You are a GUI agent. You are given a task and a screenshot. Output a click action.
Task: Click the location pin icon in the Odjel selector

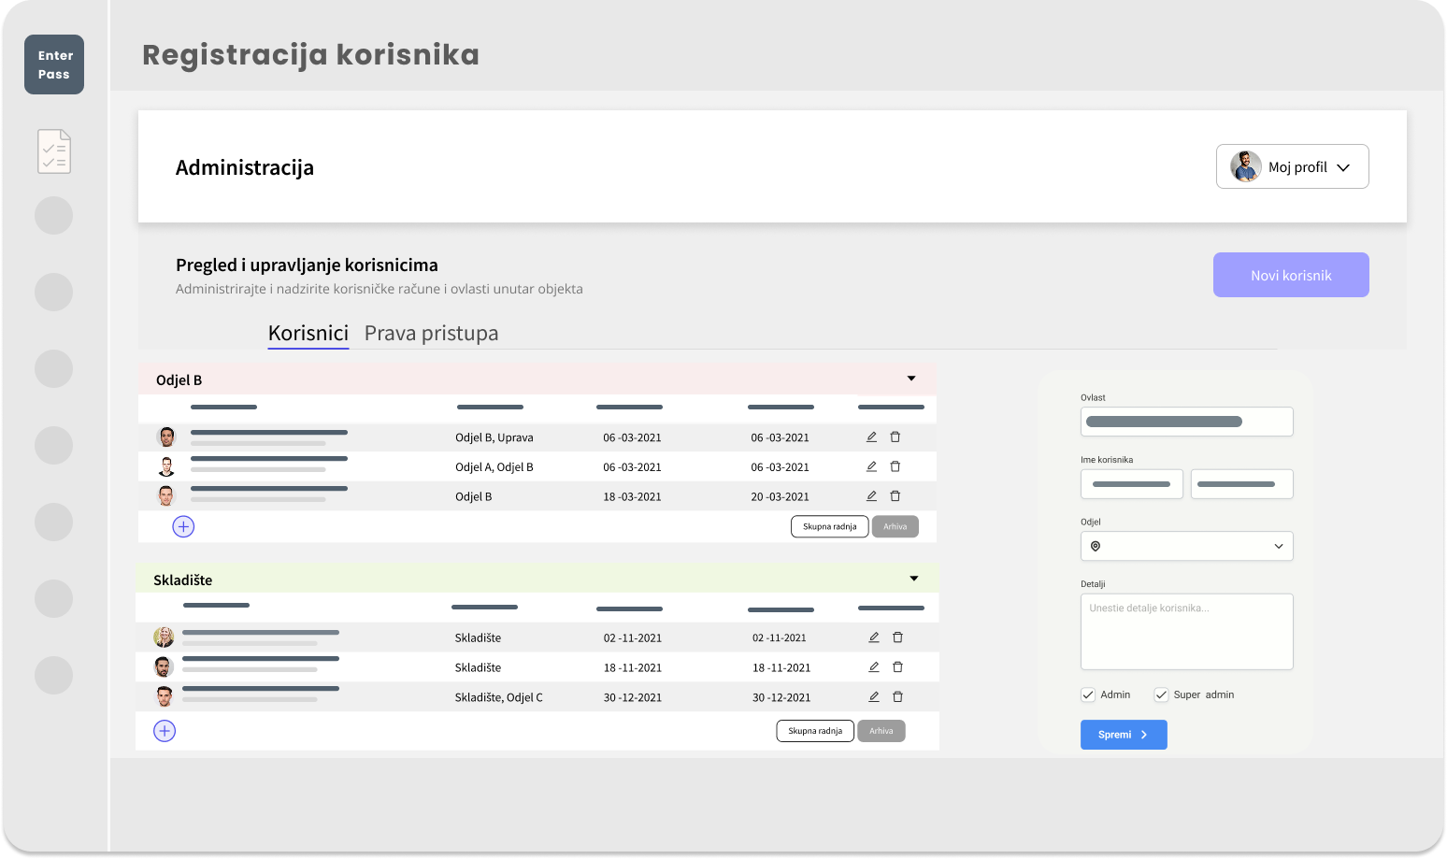1095,546
